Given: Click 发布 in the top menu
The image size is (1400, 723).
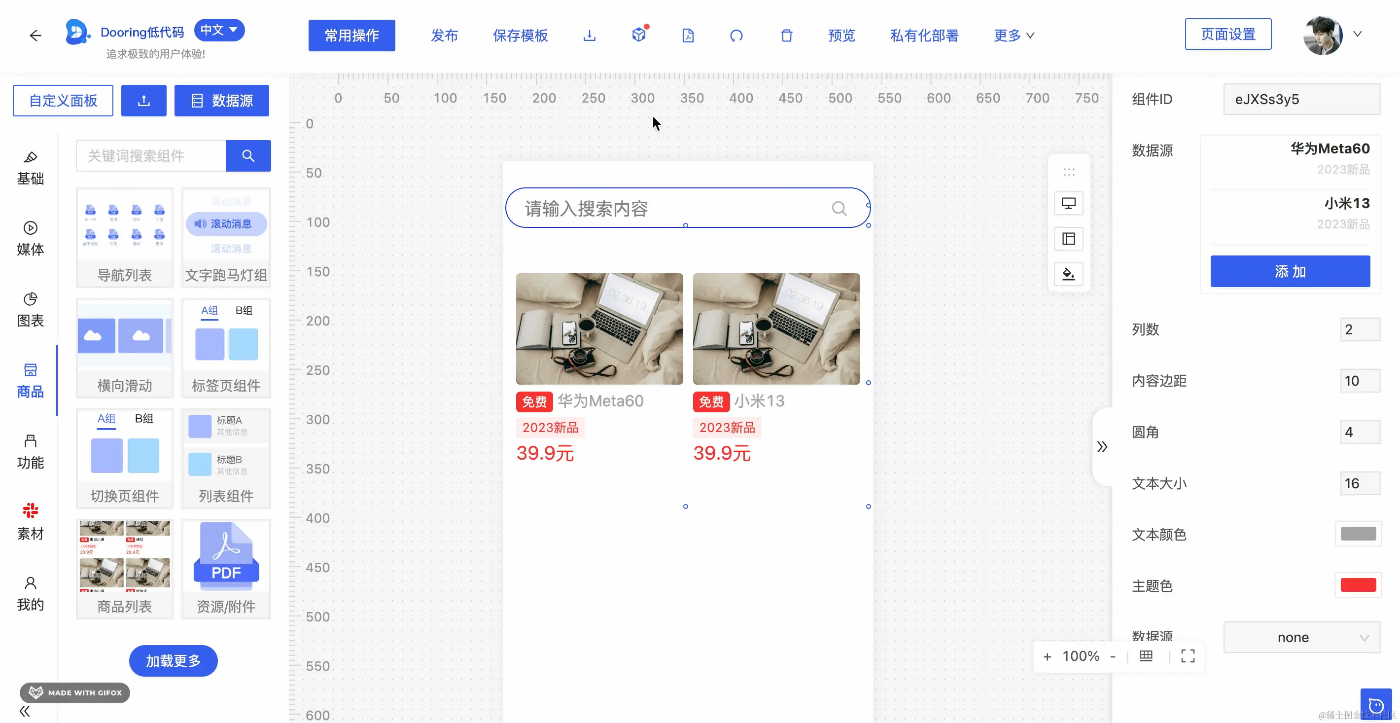Looking at the screenshot, I should click(444, 36).
